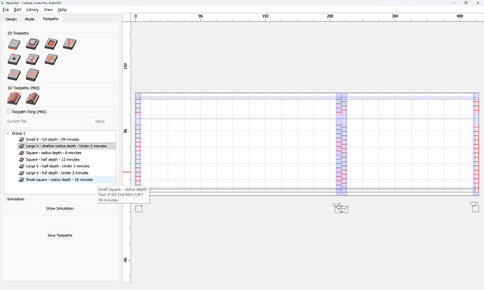This screenshot has height=290, width=484.
Task: Pick the recessed square Pocket toolpath icon
Action: (51, 44)
